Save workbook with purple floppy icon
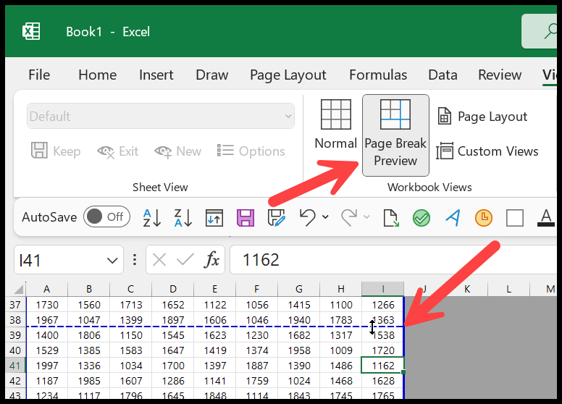562x404 pixels. click(x=246, y=218)
